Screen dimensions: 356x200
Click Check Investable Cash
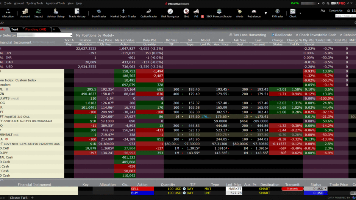(x=315, y=35)
